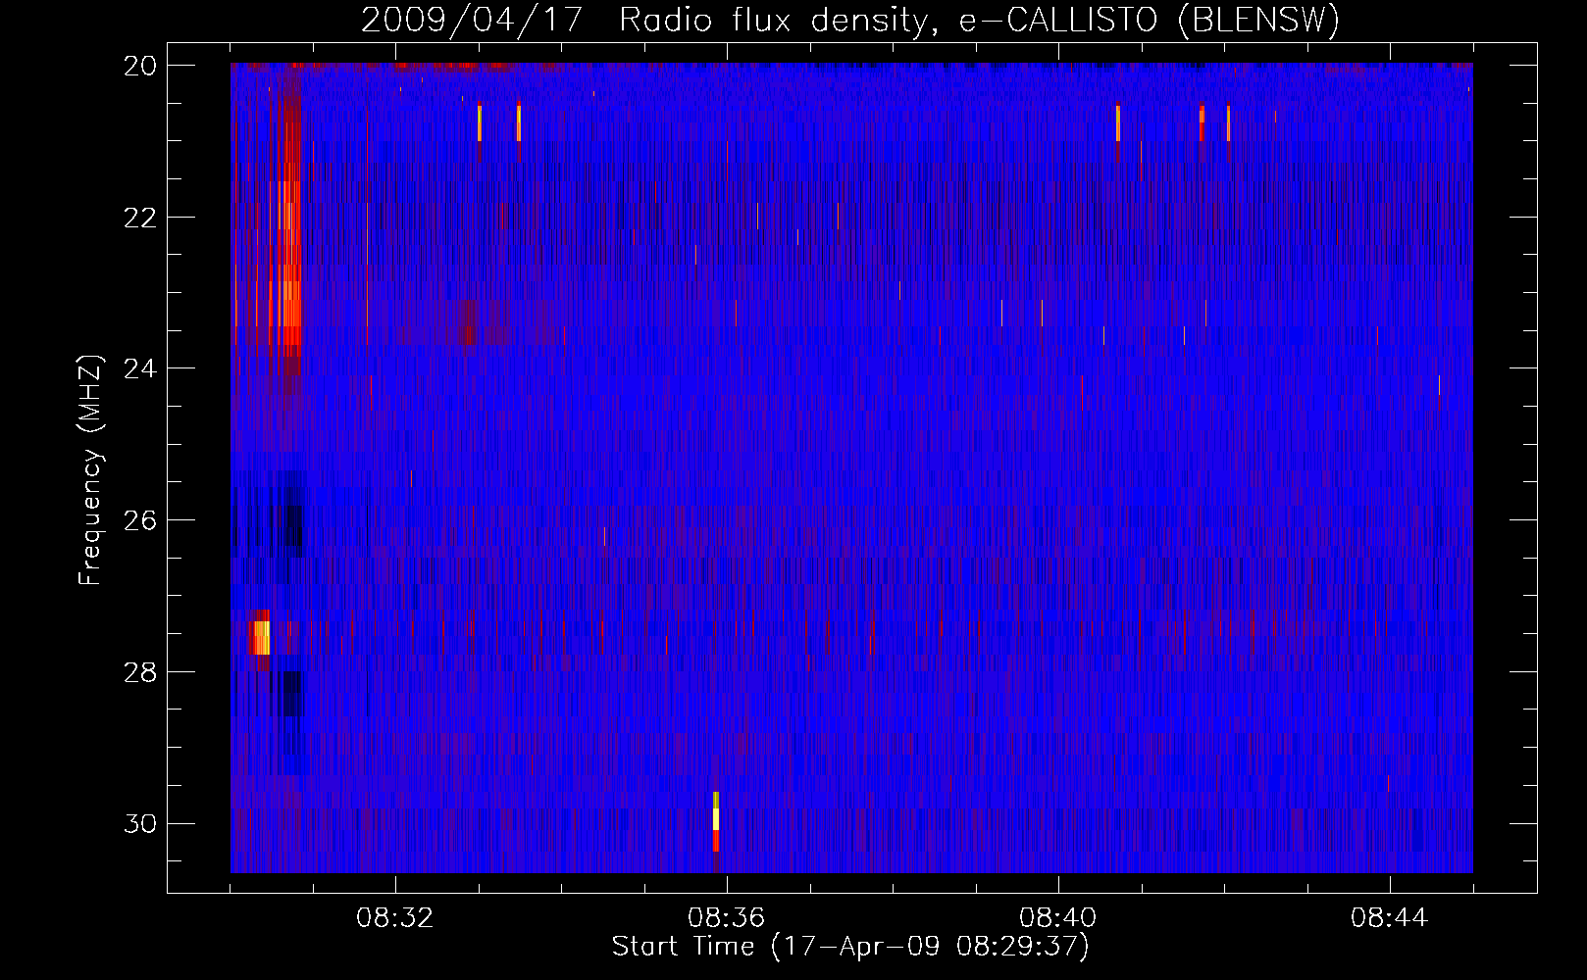
Task: Click the bright yellow burst near 27.5 MHz
Action: click(x=260, y=637)
